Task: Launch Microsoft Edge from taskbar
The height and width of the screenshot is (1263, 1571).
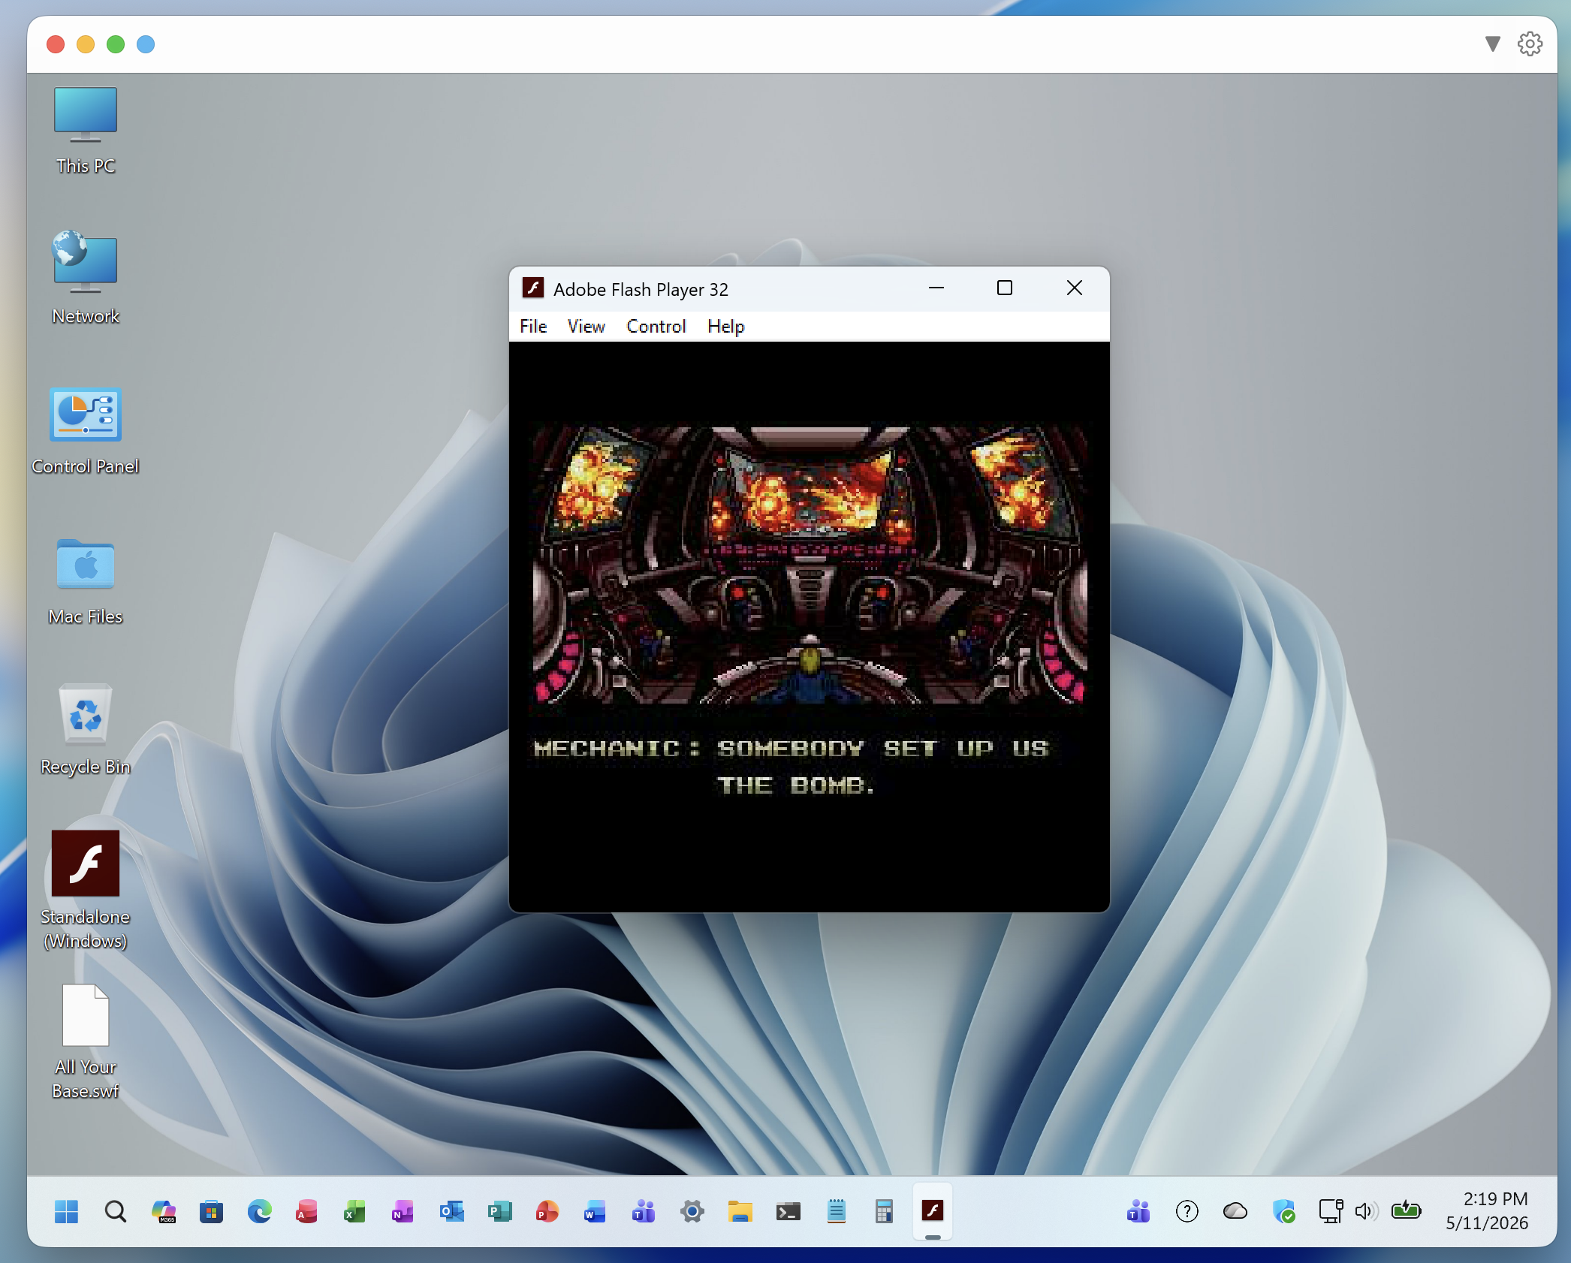Action: point(260,1211)
